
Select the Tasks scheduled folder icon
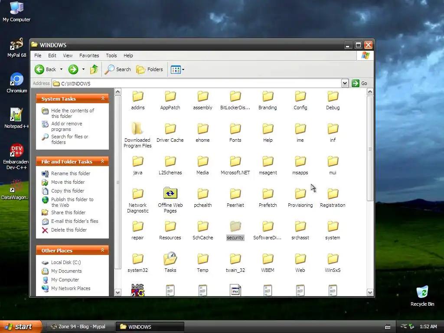170,262
